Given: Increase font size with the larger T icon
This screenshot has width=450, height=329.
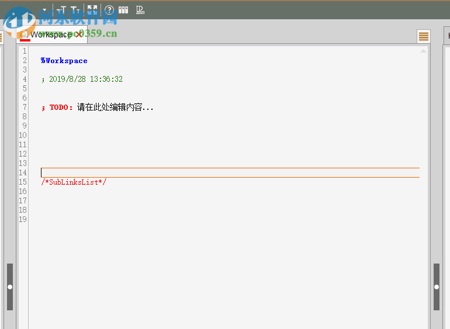Looking at the screenshot, I should click(61, 11).
